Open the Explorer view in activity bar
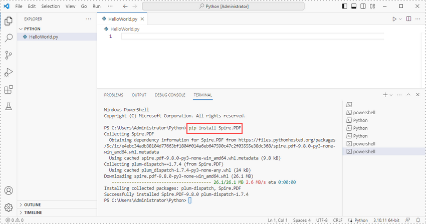The height and width of the screenshot is (224, 426). [x=9, y=21]
